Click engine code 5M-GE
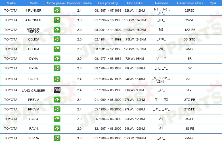The height and width of the screenshot is (143, 222). [x=190, y=49]
